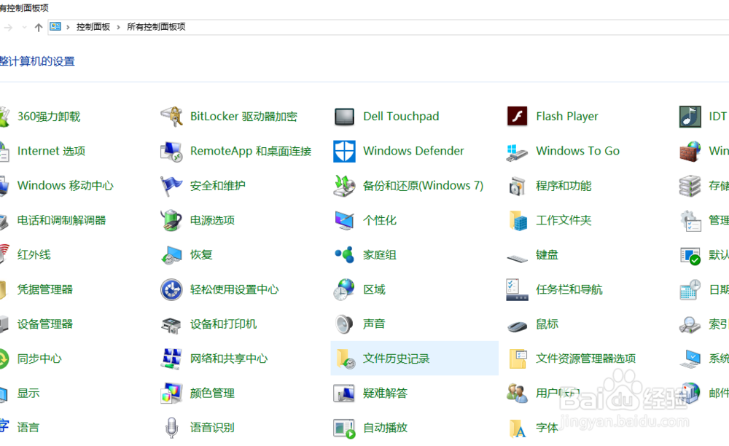Open the 日期和时间 calendar clock icon
Image resolution: width=729 pixels, height=446 pixels.
[x=690, y=289]
